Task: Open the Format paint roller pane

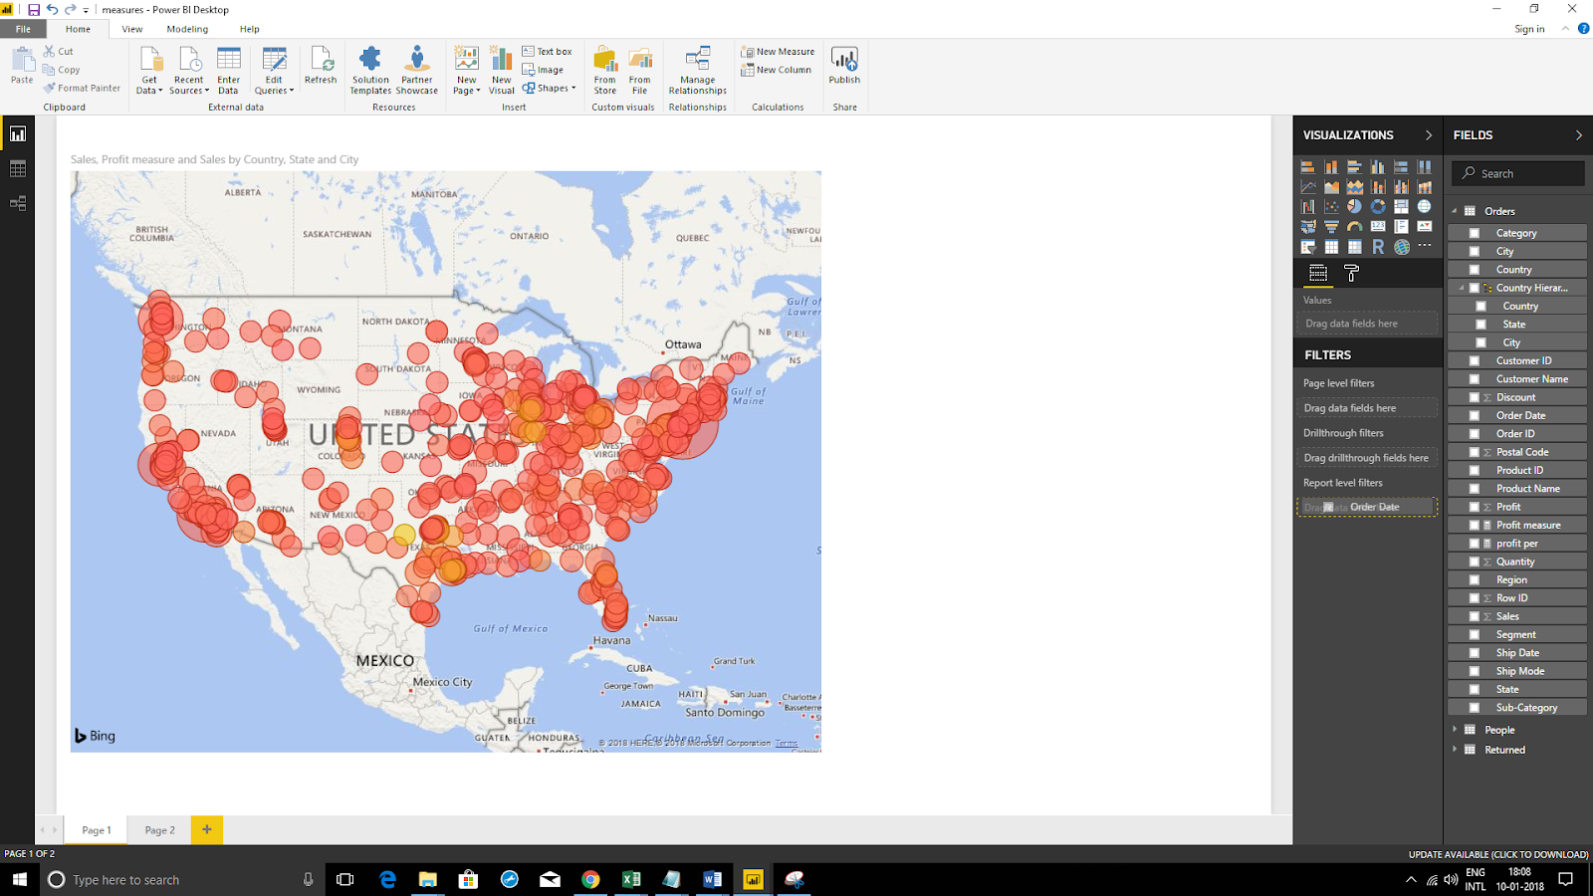Action: coord(1351,273)
